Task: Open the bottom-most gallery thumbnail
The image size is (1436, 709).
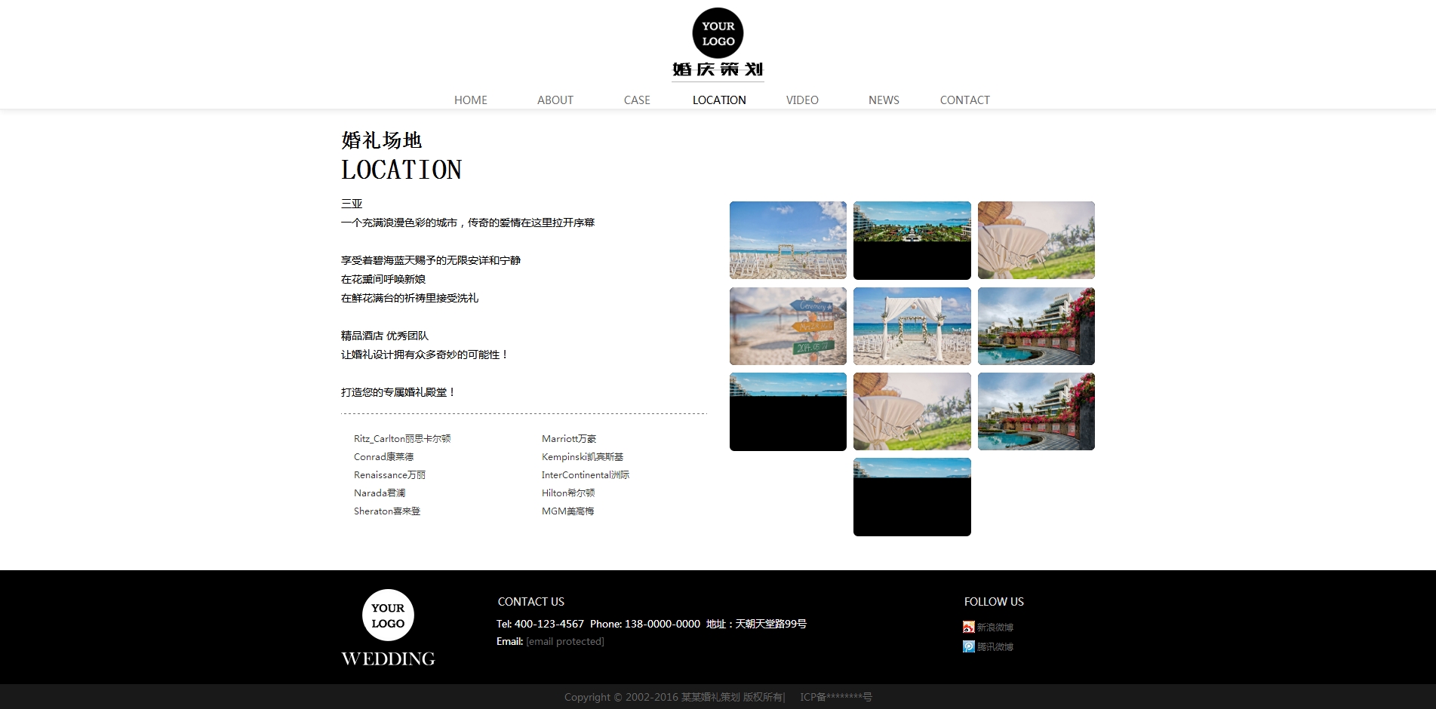Action: [912, 497]
